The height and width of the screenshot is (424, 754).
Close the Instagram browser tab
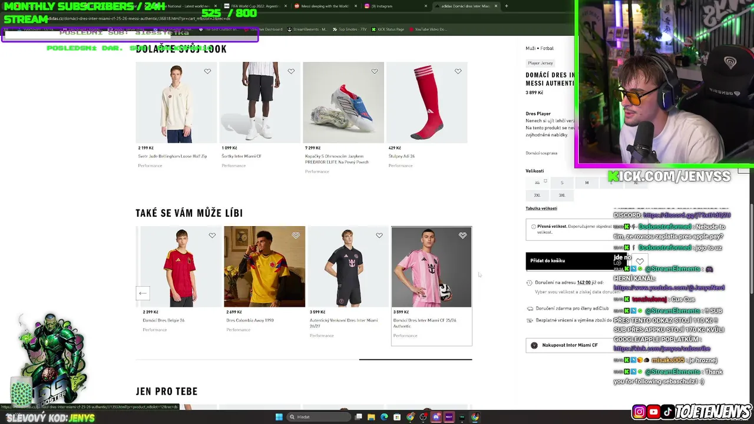pyautogui.click(x=426, y=6)
